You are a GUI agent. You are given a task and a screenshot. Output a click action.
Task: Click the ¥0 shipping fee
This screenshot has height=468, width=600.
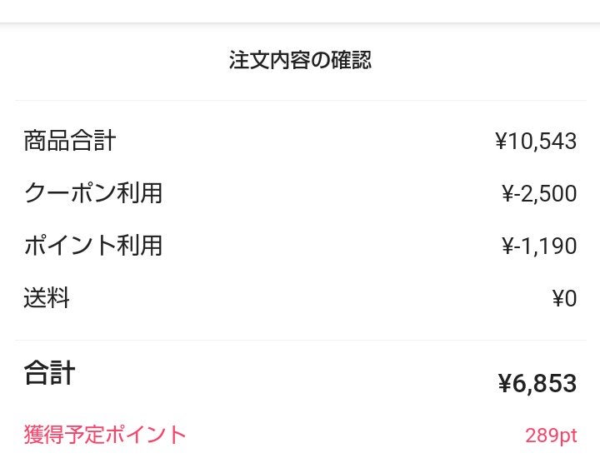564,299
